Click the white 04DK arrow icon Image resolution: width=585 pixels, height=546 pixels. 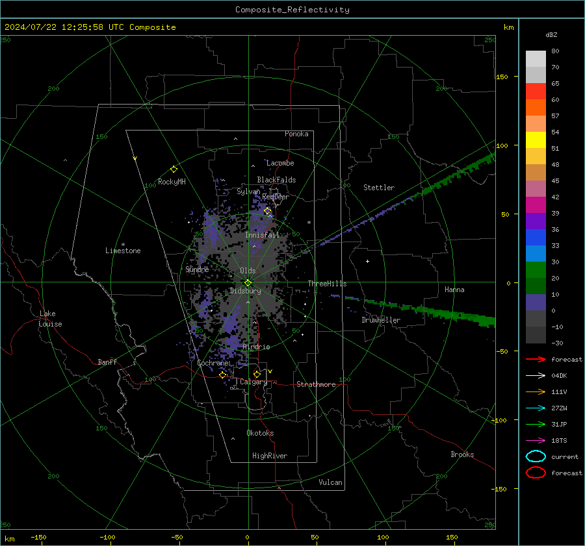[x=536, y=375]
